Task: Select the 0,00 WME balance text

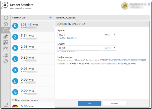Action: [27, 80]
